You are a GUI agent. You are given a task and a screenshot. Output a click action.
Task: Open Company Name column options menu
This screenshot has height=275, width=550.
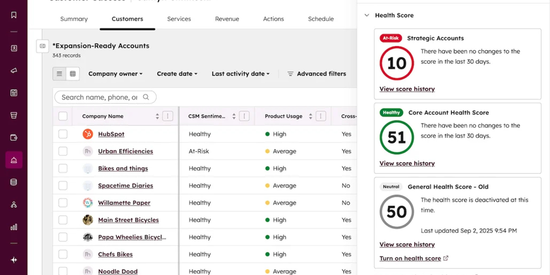168,116
